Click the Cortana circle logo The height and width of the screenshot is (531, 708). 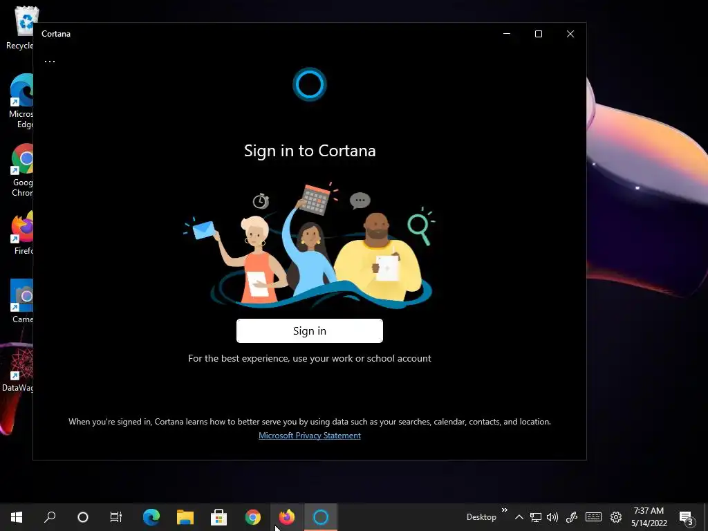click(309, 84)
